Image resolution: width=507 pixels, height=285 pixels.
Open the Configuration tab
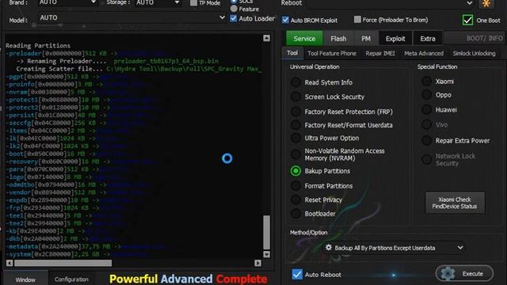(71, 279)
